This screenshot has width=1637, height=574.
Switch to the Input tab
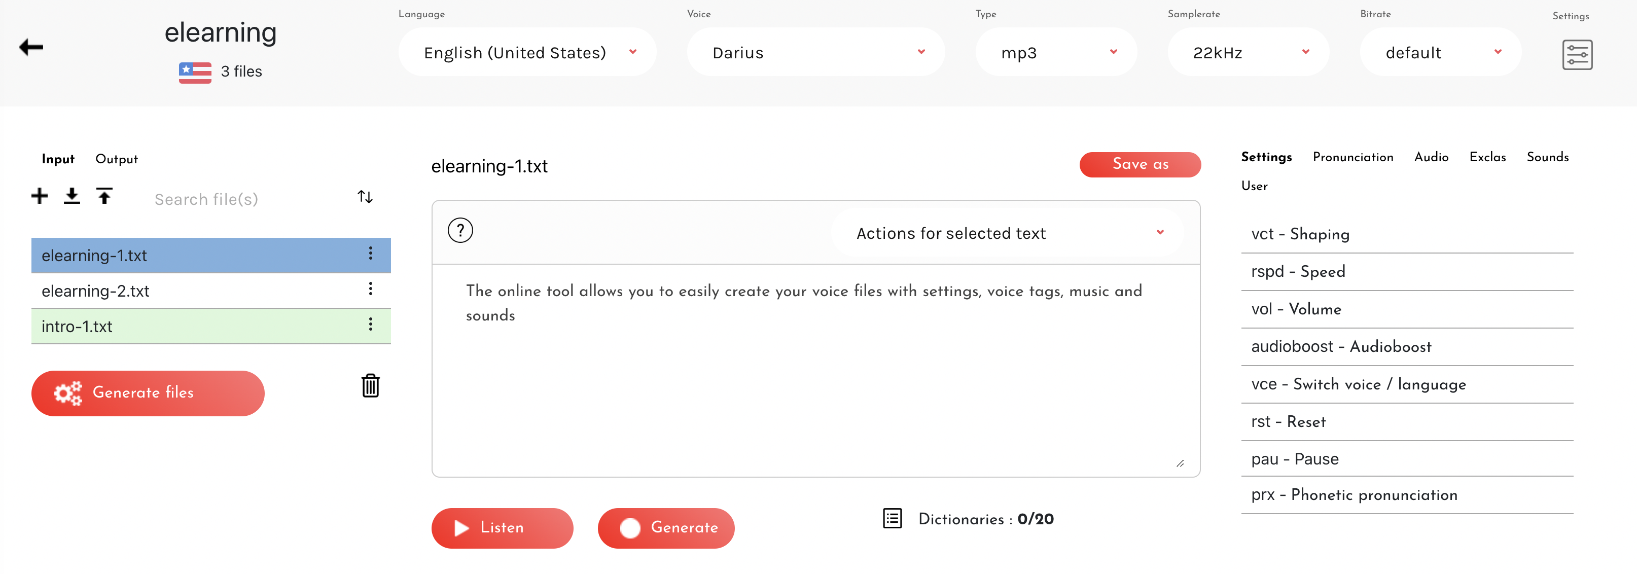(58, 159)
